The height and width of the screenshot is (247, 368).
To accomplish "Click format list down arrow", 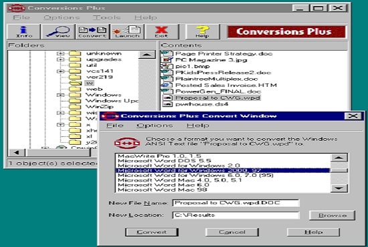I will [339, 188].
